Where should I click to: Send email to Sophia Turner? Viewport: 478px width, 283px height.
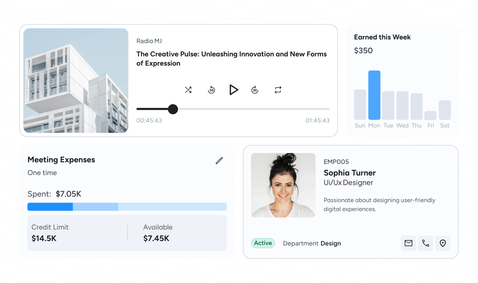[408, 243]
